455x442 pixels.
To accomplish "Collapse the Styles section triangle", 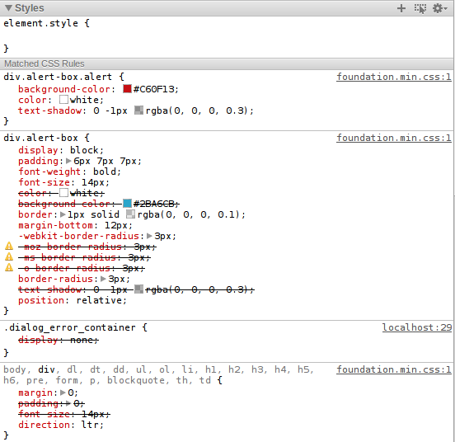I will tap(9, 8).
